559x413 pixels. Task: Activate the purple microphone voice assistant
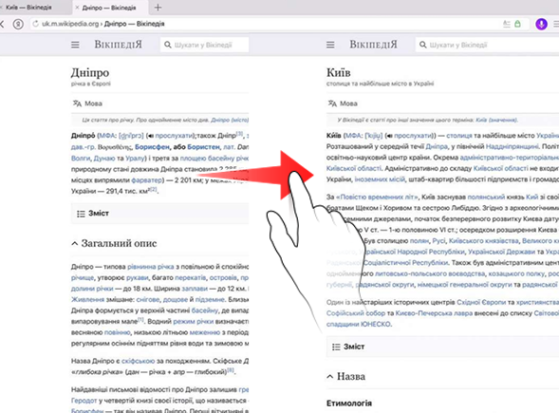pyautogui.click(x=541, y=24)
